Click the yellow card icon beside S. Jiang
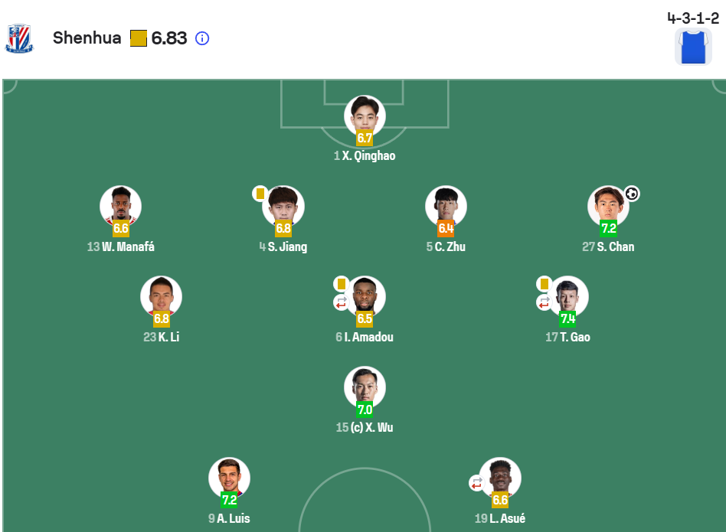 coord(260,194)
